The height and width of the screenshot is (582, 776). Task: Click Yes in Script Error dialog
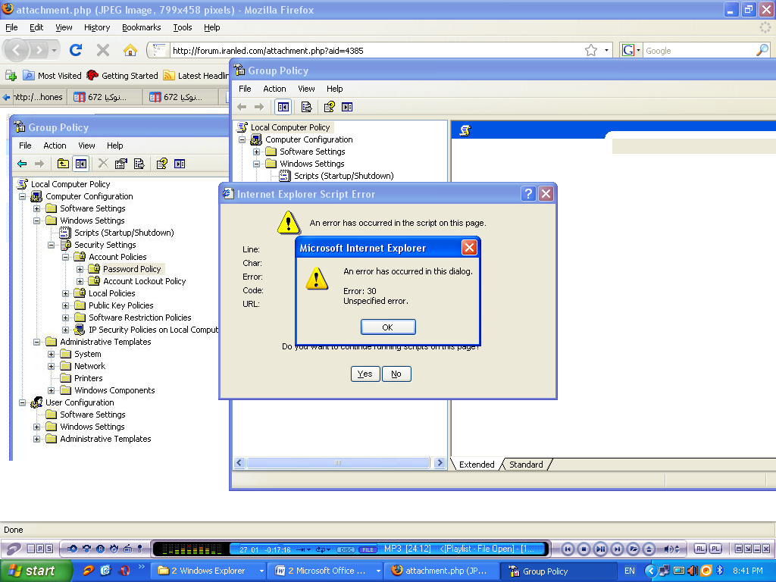tap(365, 374)
